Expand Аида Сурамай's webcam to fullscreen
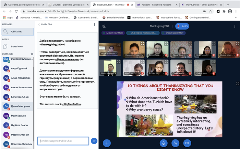The height and width of the screenshot is (149, 240). [166, 44]
